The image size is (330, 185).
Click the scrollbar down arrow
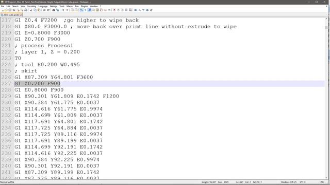326,178
